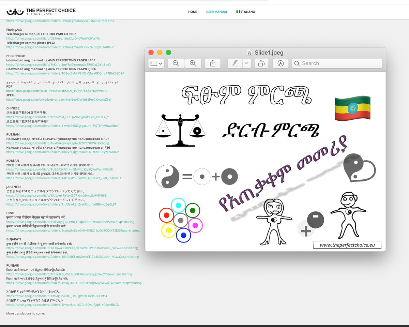Zoom in on Slide1.jpeg

coord(193,63)
